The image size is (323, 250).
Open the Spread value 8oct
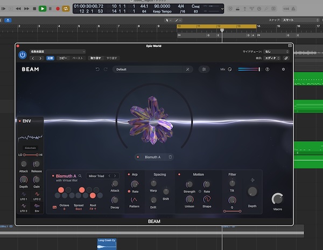click(79, 209)
